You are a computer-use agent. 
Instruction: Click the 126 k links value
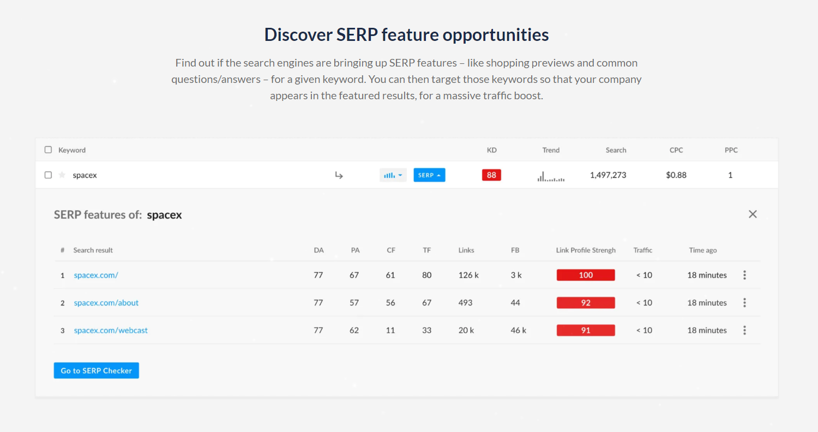coord(468,275)
